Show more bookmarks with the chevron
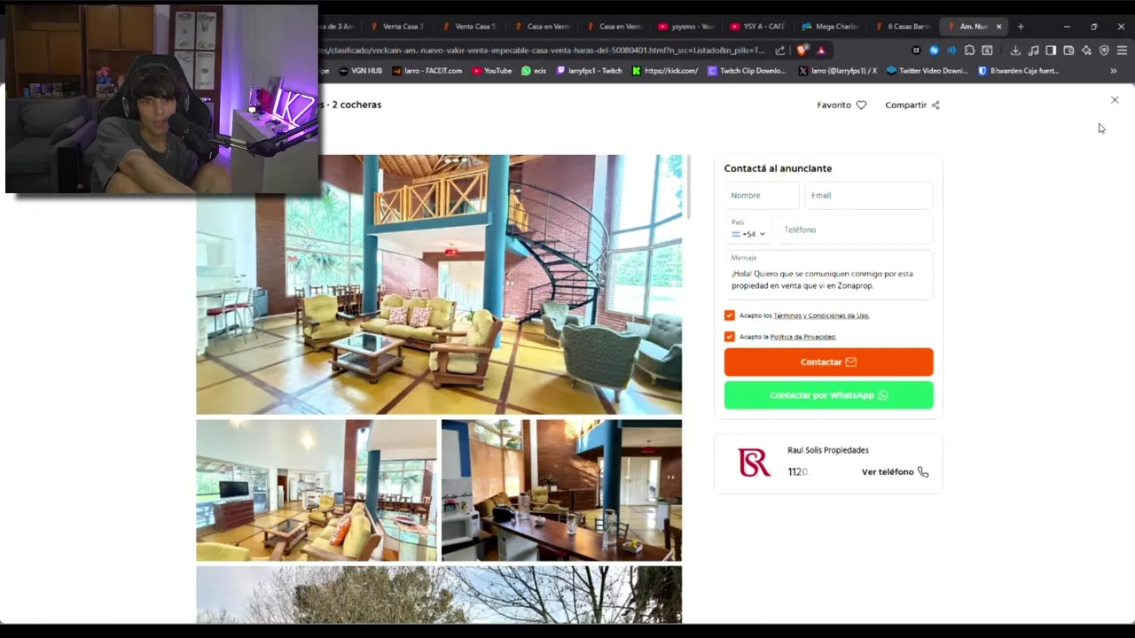Image resolution: width=1135 pixels, height=638 pixels. pyautogui.click(x=1114, y=71)
